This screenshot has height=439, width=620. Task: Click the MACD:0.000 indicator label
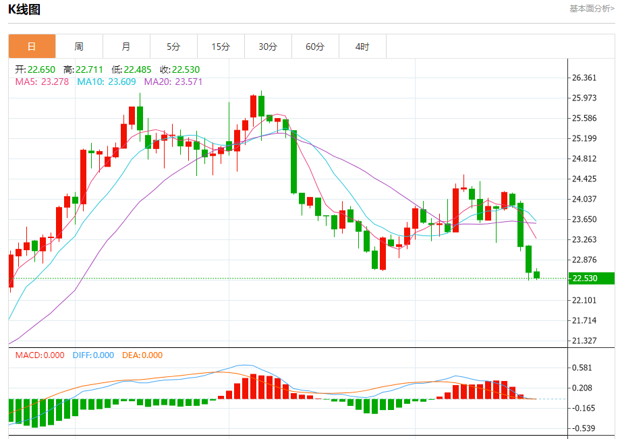[40, 355]
